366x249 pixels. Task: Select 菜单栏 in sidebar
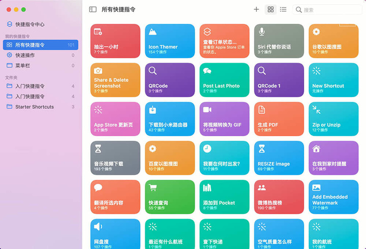click(x=22, y=65)
